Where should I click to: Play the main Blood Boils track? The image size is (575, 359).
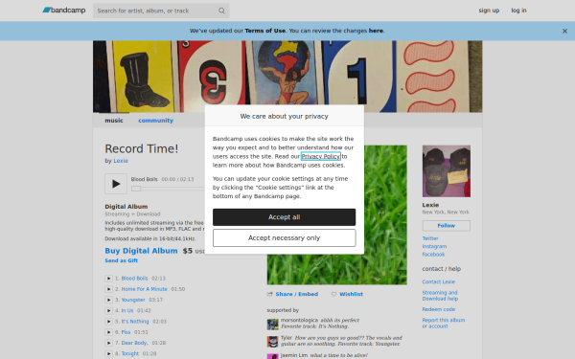point(116,184)
